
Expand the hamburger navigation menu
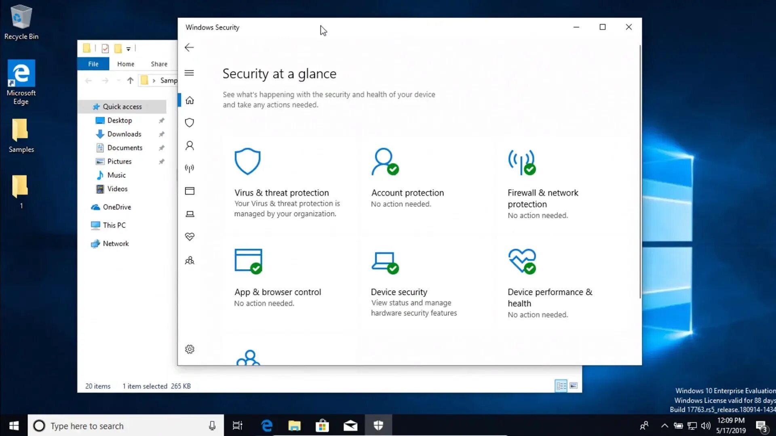189,73
